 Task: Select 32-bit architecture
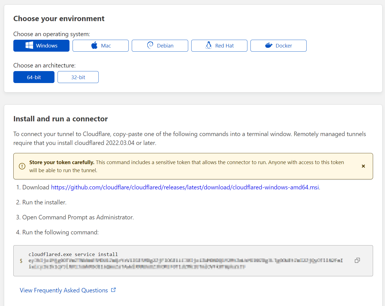coord(78,77)
